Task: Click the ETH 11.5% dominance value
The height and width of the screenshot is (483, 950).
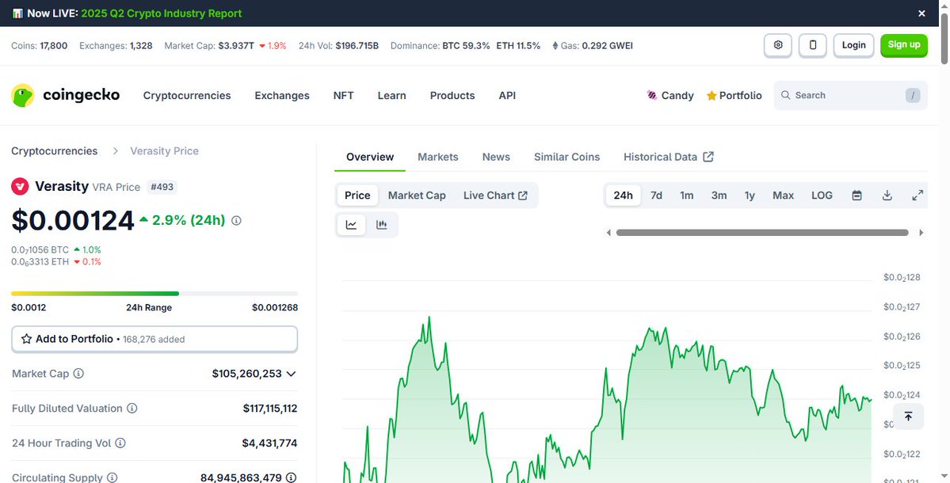Action: 518,45
